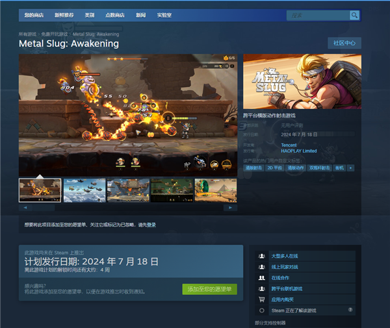Click the 跨平台横版动作射击游戏 description text
390x328 pixels.
tap(269, 116)
